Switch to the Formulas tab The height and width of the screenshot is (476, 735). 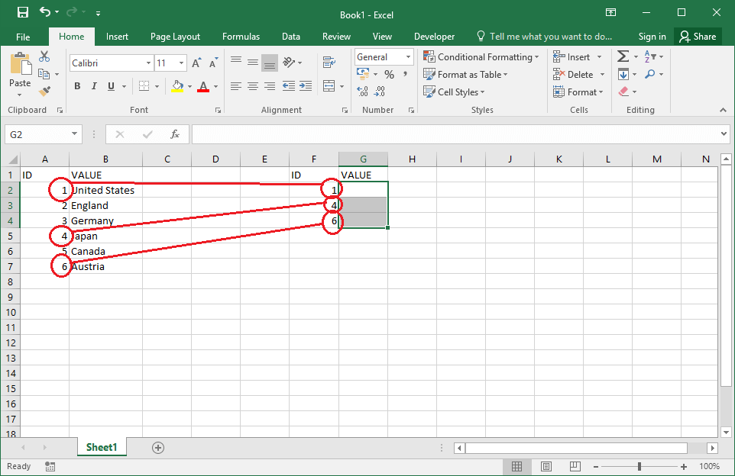[241, 36]
